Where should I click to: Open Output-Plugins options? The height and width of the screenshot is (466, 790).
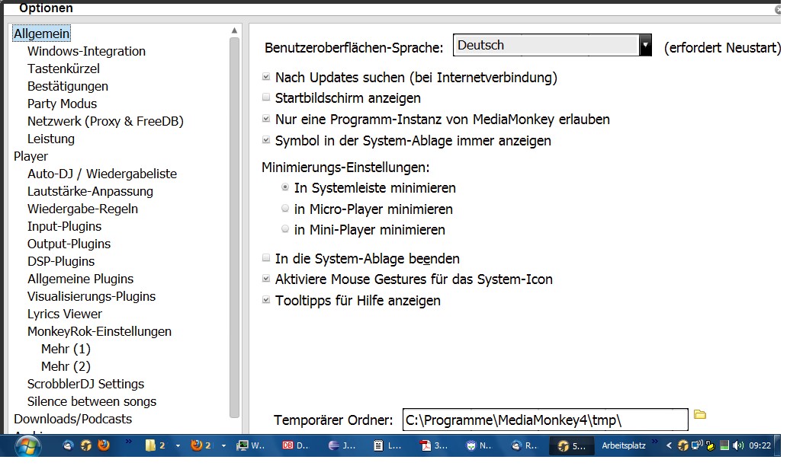[x=69, y=244]
